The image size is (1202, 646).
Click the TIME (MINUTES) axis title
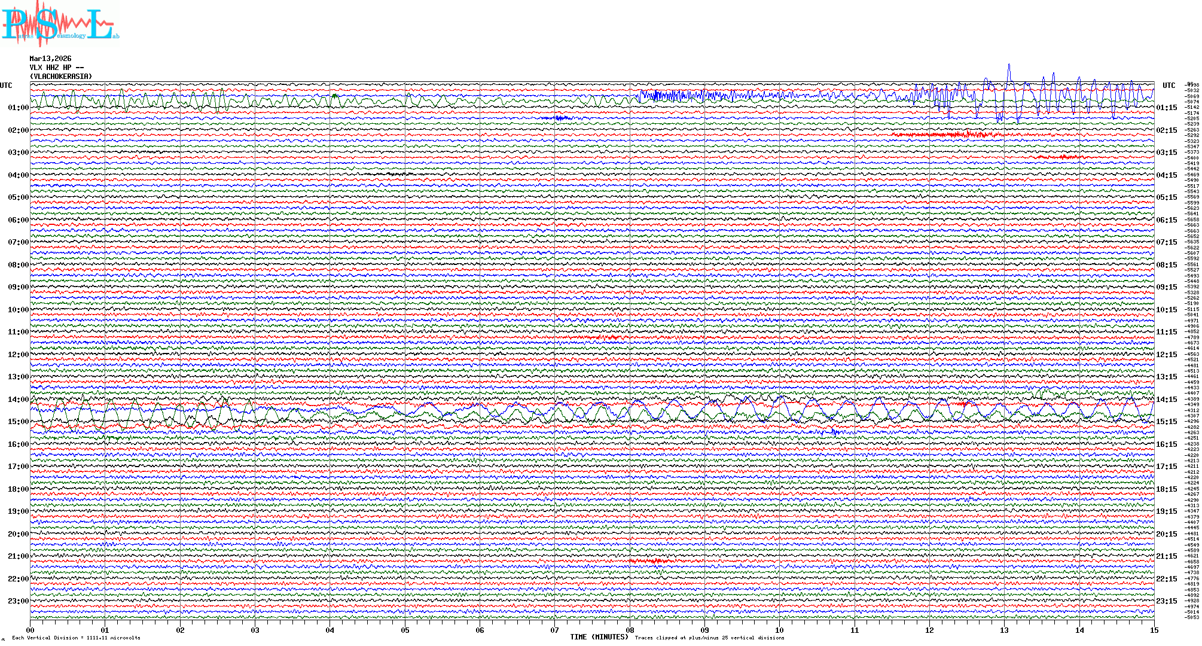pyautogui.click(x=599, y=637)
